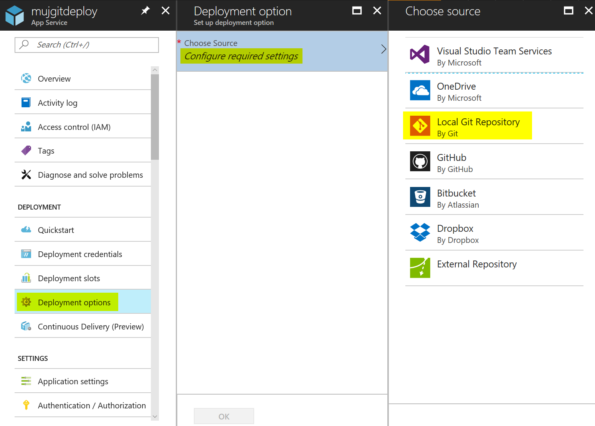Click Configure required settings text
595x426 pixels.
tap(241, 56)
